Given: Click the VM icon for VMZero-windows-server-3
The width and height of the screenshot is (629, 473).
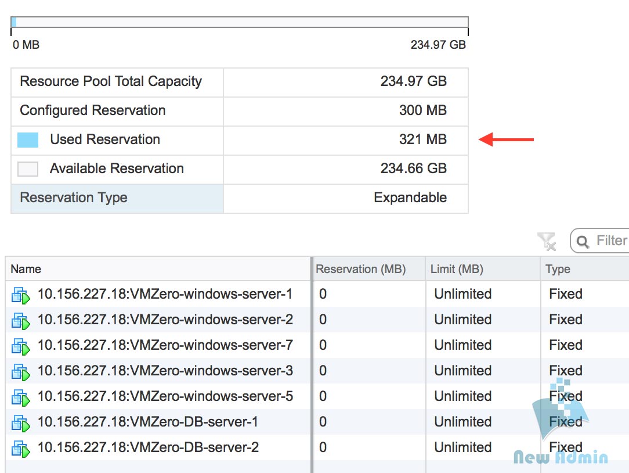Looking at the screenshot, I should [x=20, y=372].
